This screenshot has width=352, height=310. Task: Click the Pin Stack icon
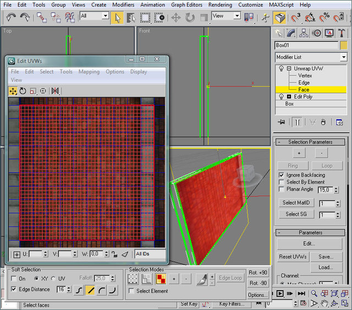point(282,122)
